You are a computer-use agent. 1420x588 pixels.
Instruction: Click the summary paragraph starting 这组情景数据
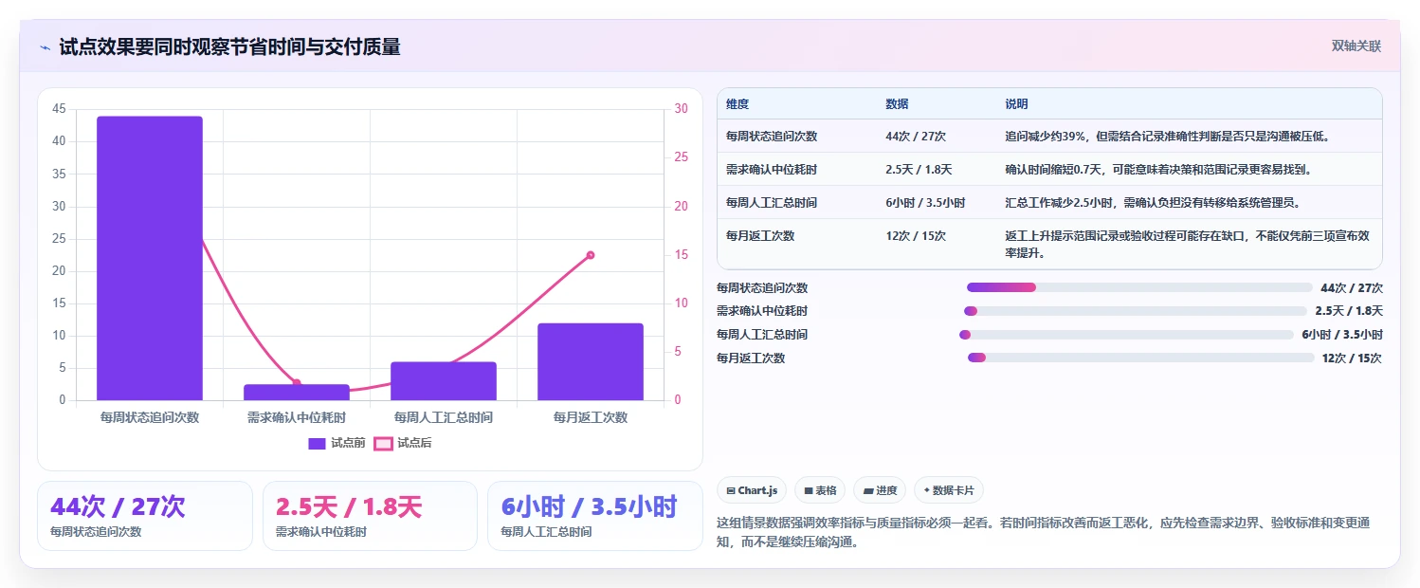pos(1043,533)
